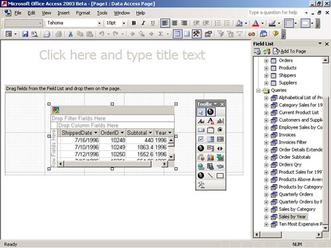The width and height of the screenshot is (331, 248).
Task: Select Sales by Year query
Action: pyautogui.click(x=293, y=217)
